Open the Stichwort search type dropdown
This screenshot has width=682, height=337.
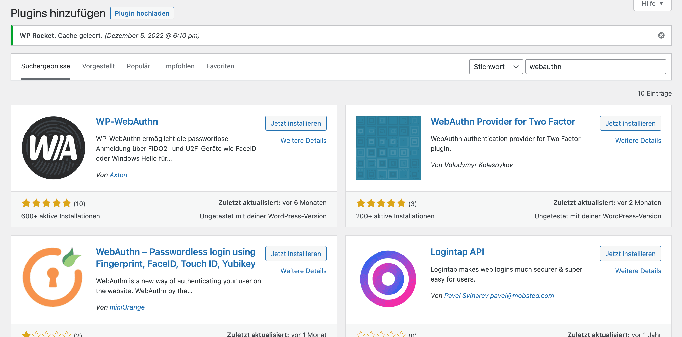pos(496,67)
